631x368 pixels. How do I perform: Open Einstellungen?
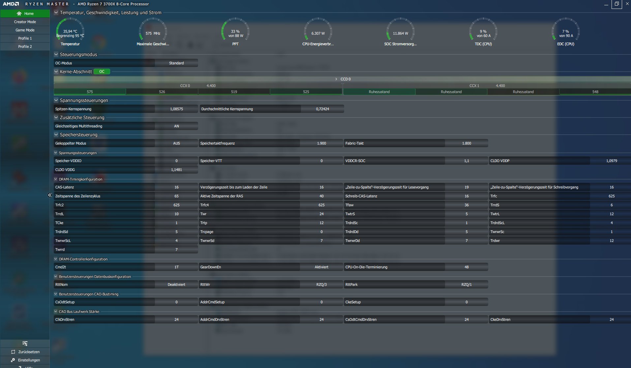(25, 360)
